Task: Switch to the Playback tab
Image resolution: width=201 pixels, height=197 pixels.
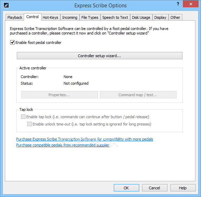Action: pos(15,17)
